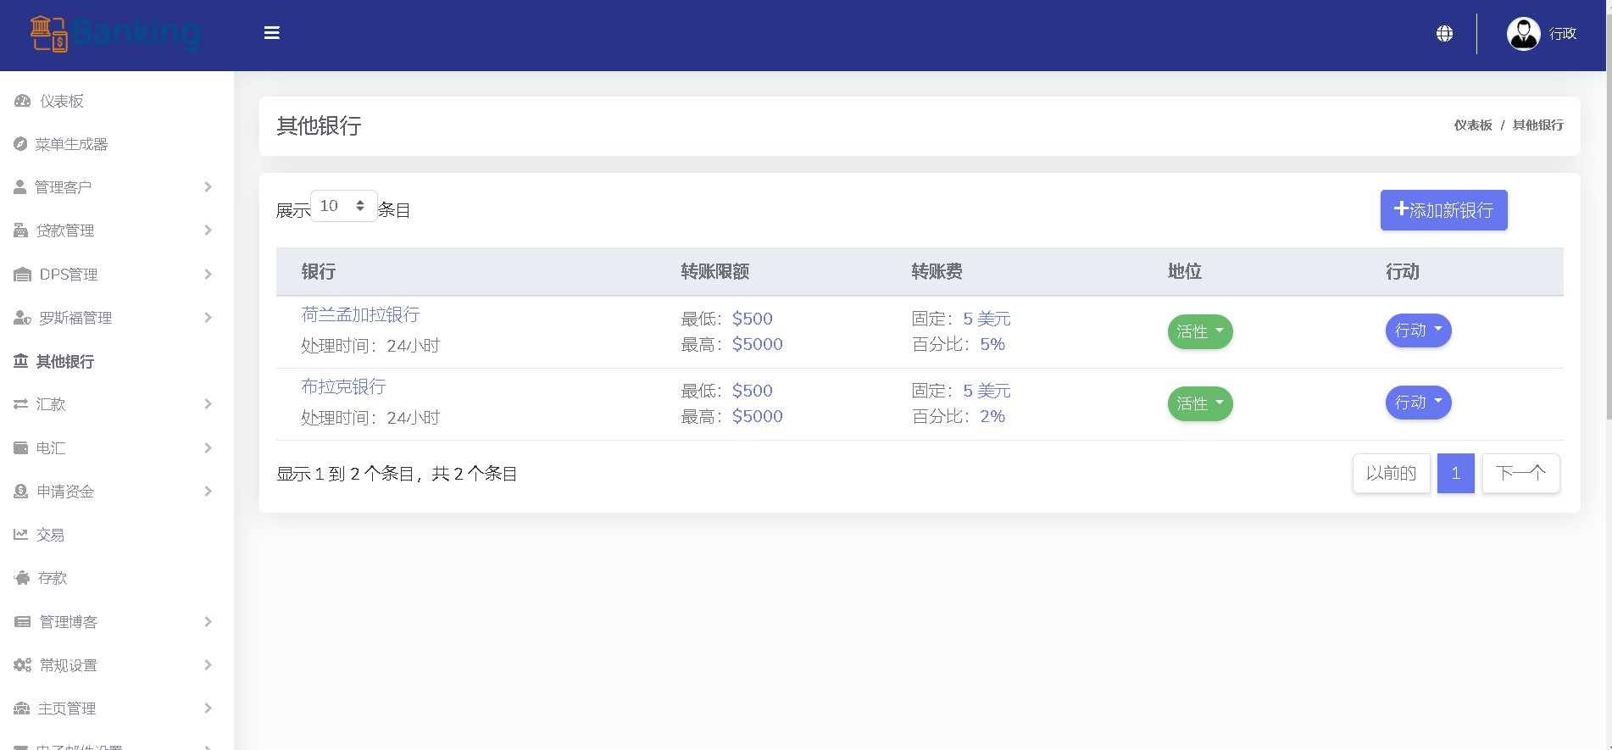The image size is (1612, 750).
Task: Open 仪表板 dashboard from the sidebar
Action: [x=61, y=101]
